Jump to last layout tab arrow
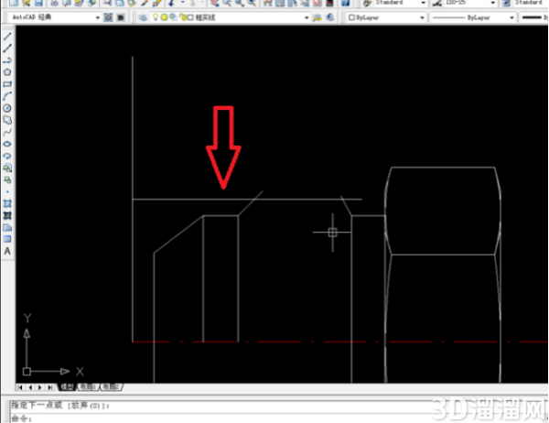 (x=50, y=387)
